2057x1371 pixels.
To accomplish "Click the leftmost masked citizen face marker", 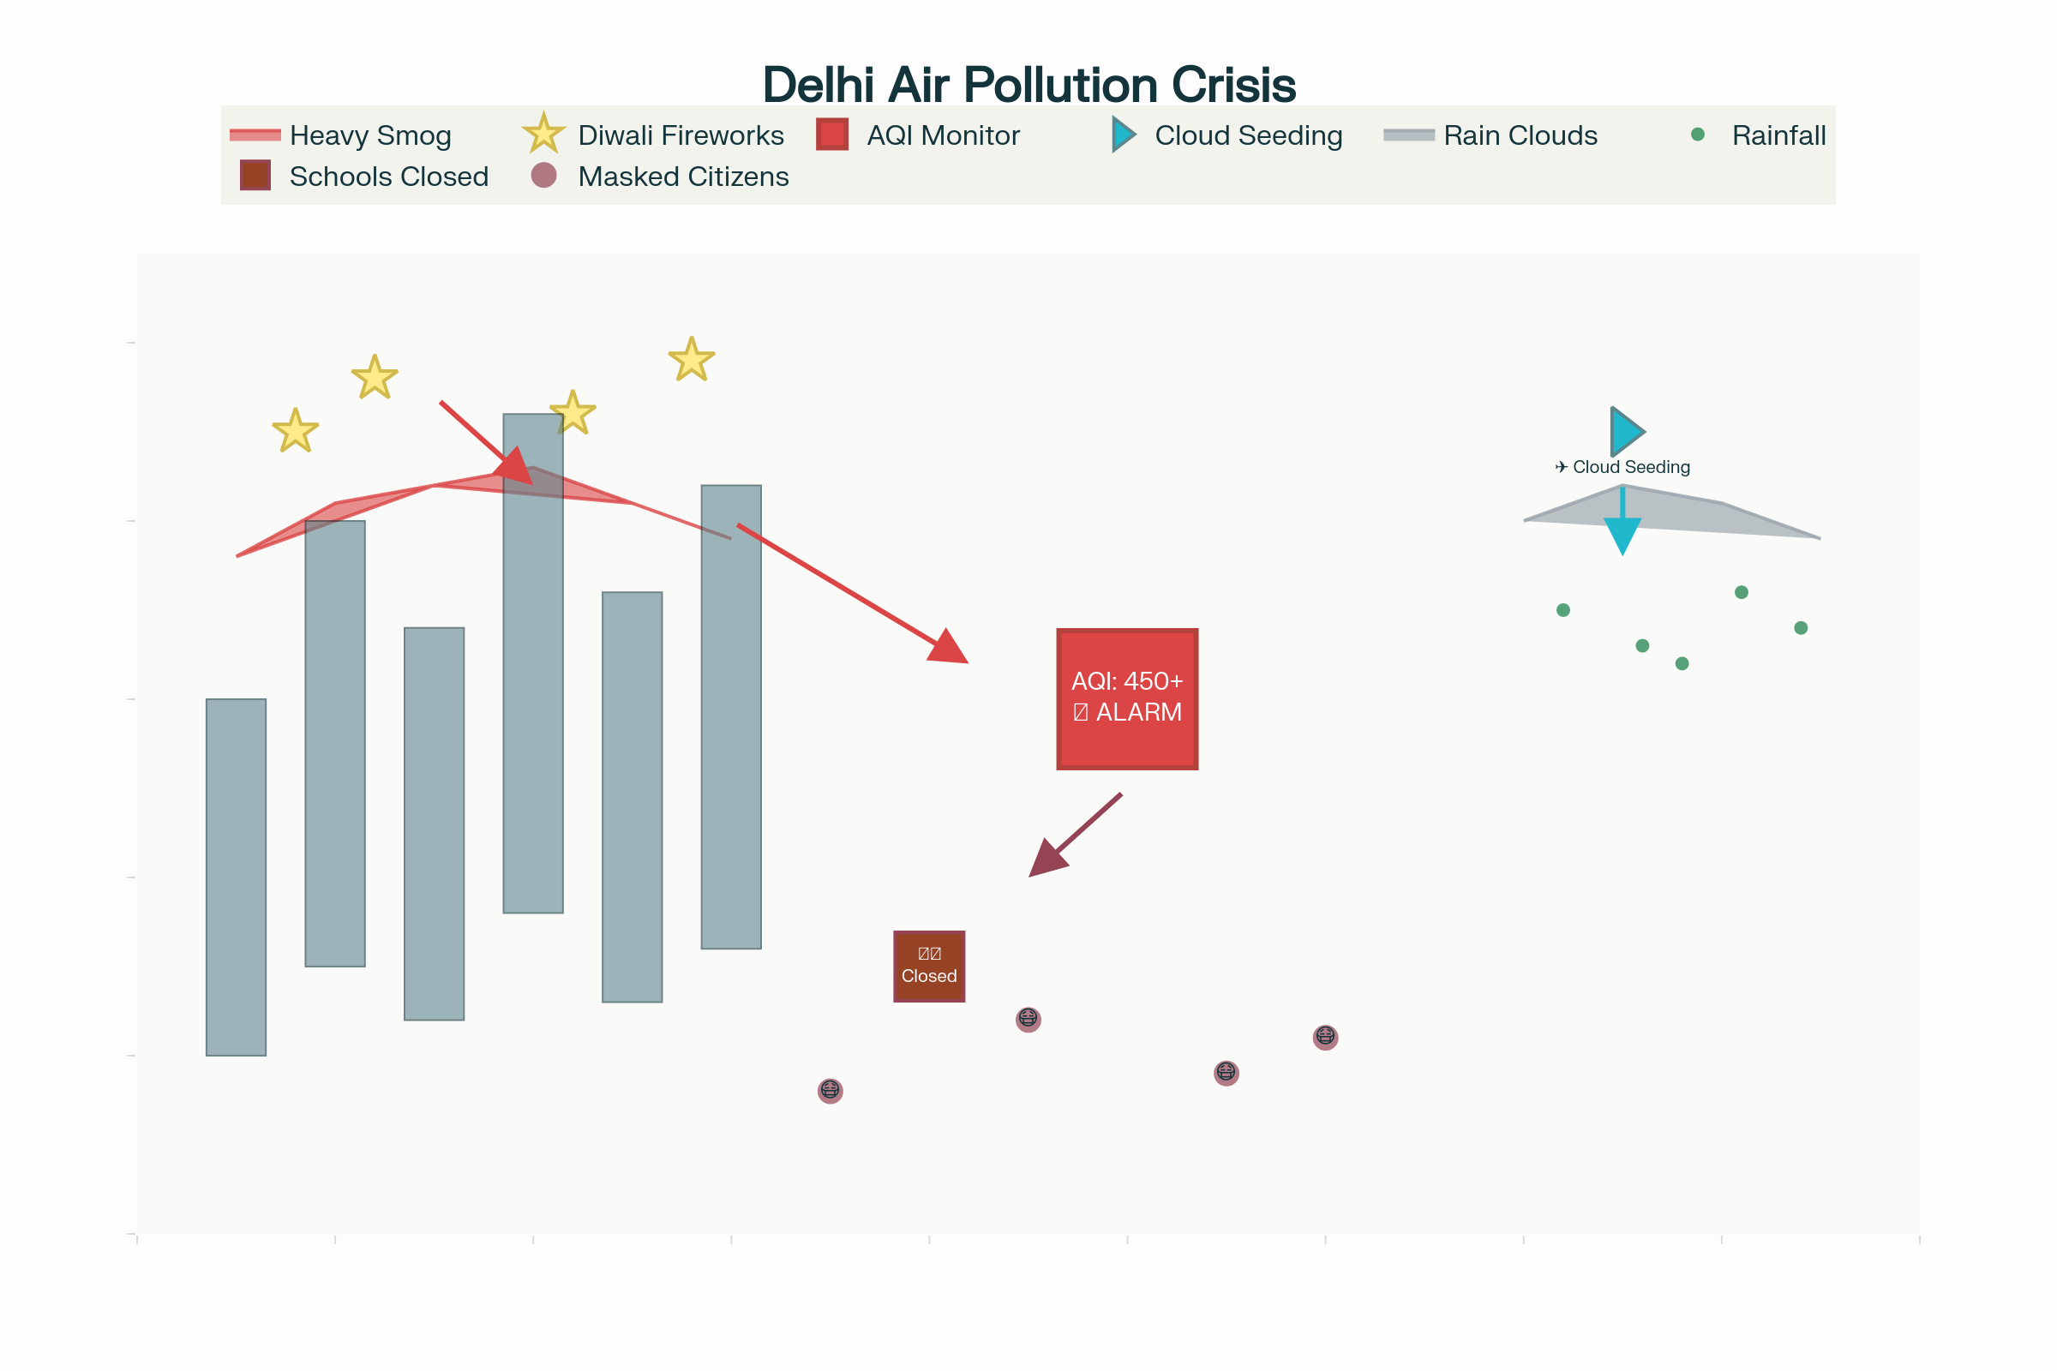I will pyautogui.click(x=830, y=1090).
